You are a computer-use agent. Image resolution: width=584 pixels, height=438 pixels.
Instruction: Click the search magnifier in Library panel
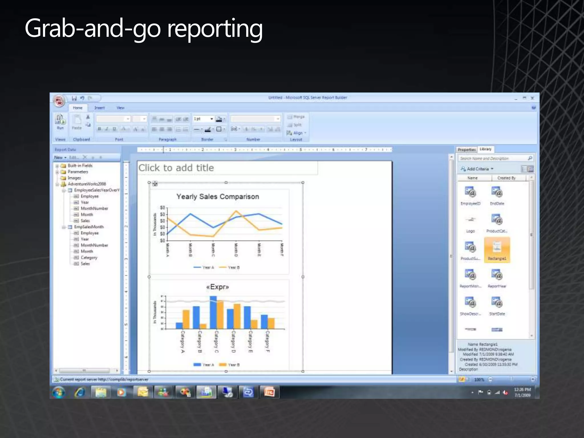click(530, 158)
